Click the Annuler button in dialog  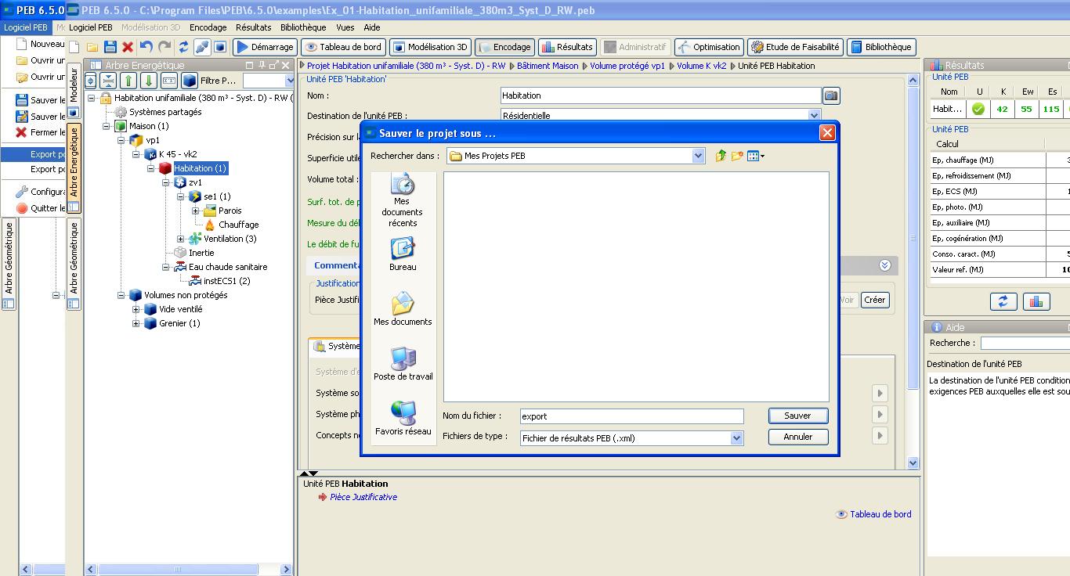coord(797,437)
